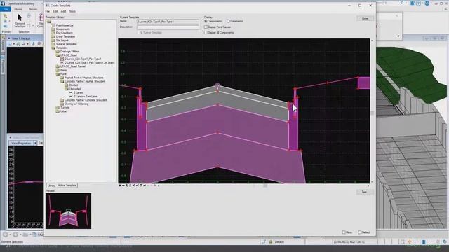
Task: Open the Edit menu in Create Template
Action: 55,11
